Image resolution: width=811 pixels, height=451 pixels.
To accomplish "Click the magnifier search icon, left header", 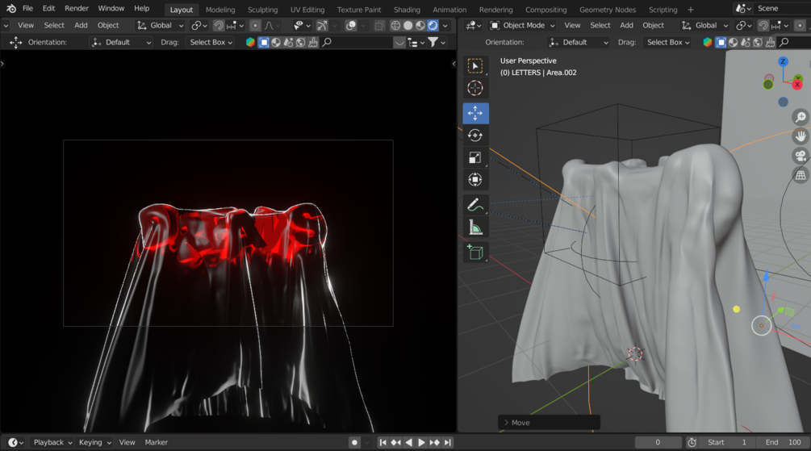I will pos(327,43).
